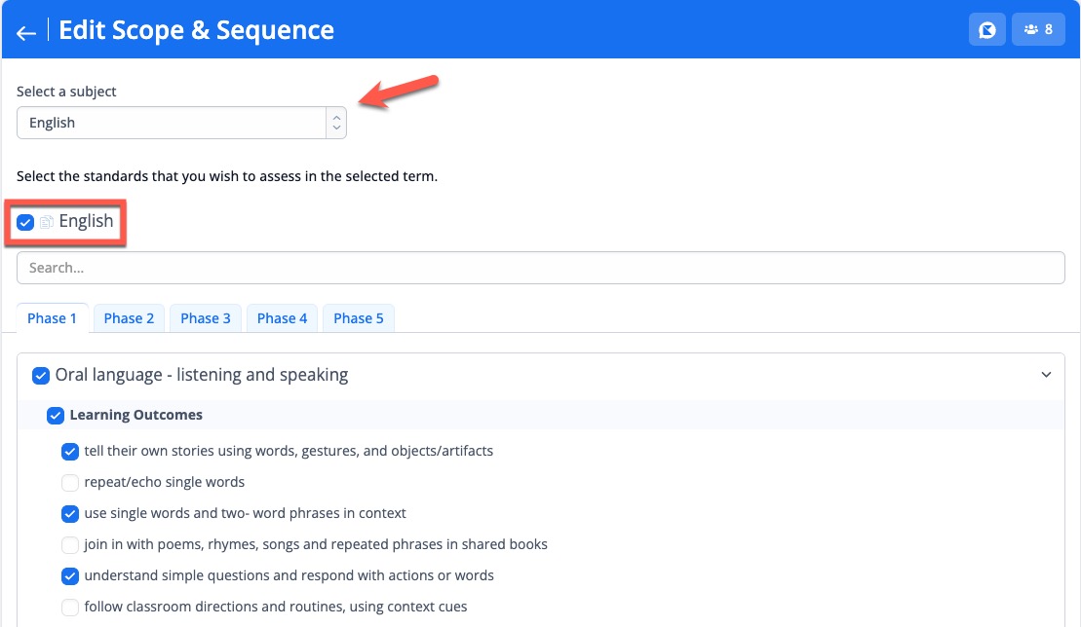Collapse the Oral language section chevron
The image size is (1081, 627).
point(1046,375)
